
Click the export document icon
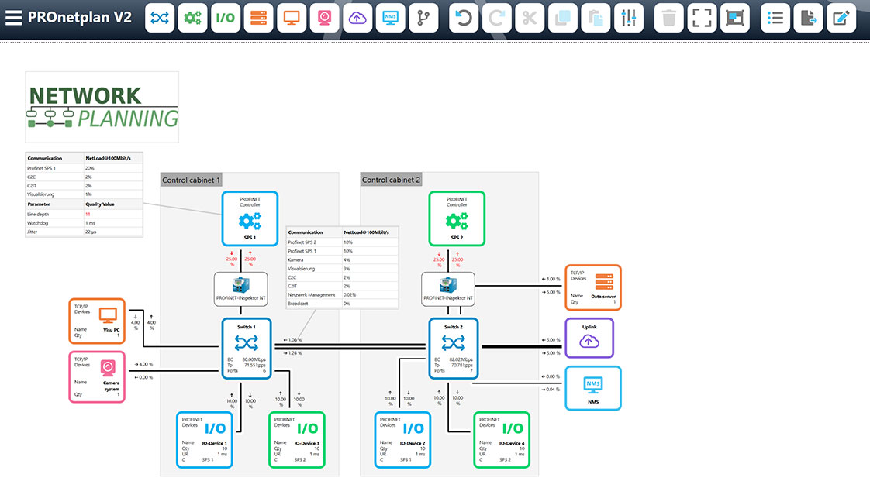point(807,17)
